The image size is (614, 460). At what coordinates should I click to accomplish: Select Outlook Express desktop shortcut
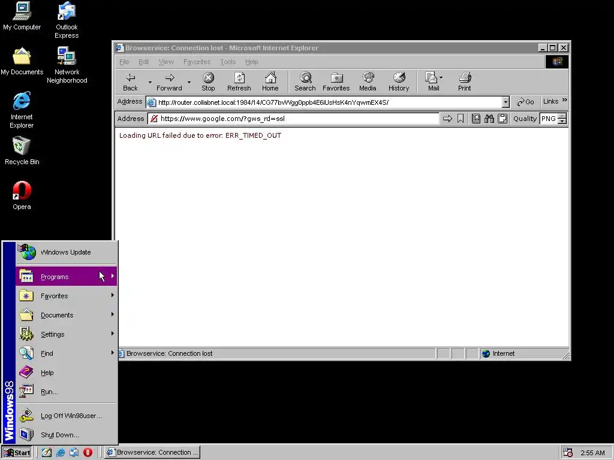(x=67, y=20)
